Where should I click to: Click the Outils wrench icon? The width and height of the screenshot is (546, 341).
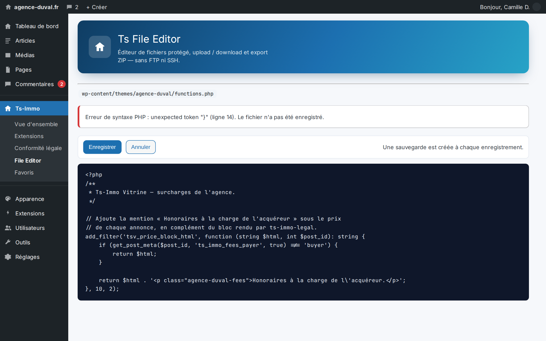(8, 242)
